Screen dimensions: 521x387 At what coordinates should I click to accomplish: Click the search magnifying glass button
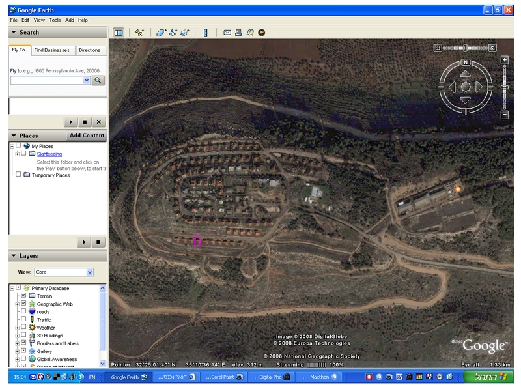(98, 80)
